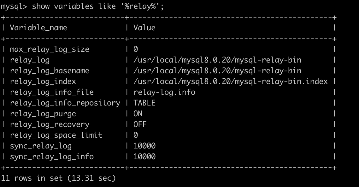
Task: Click the relay_log_index variable name
Action: (43, 81)
